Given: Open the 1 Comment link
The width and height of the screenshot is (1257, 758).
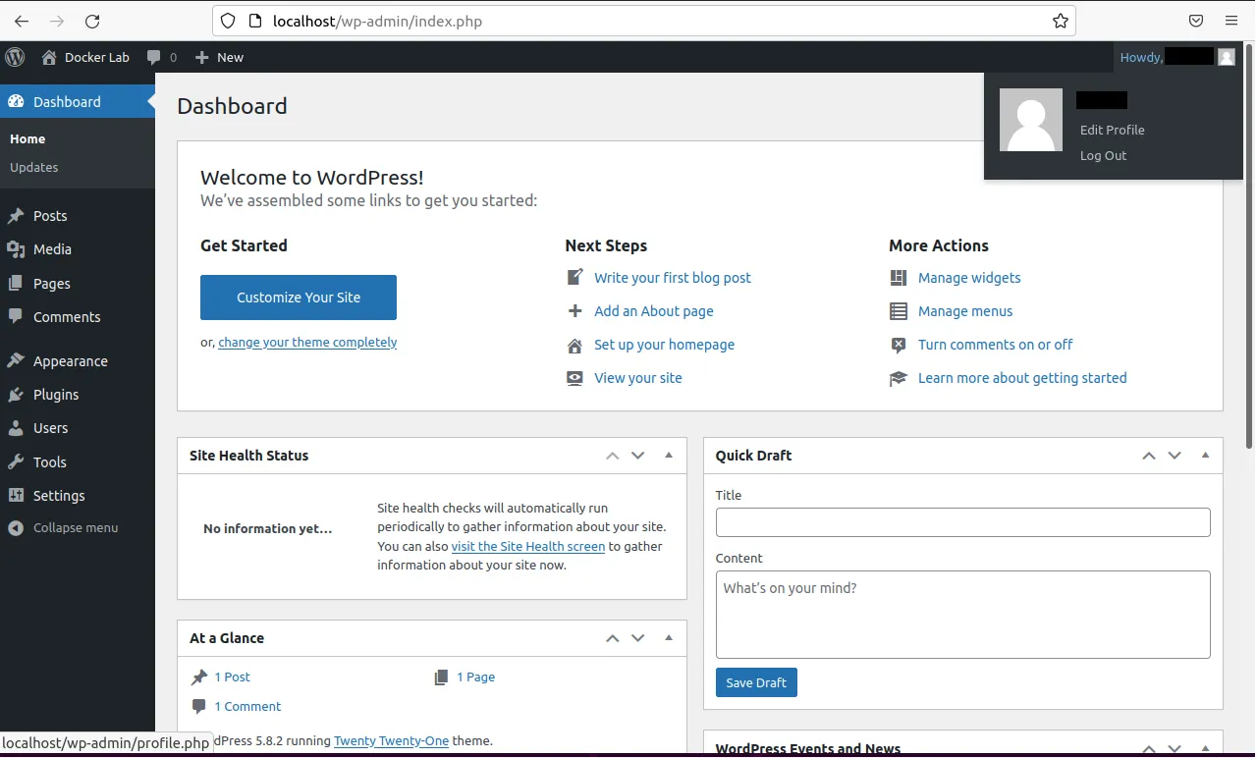Looking at the screenshot, I should coord(247,706).
